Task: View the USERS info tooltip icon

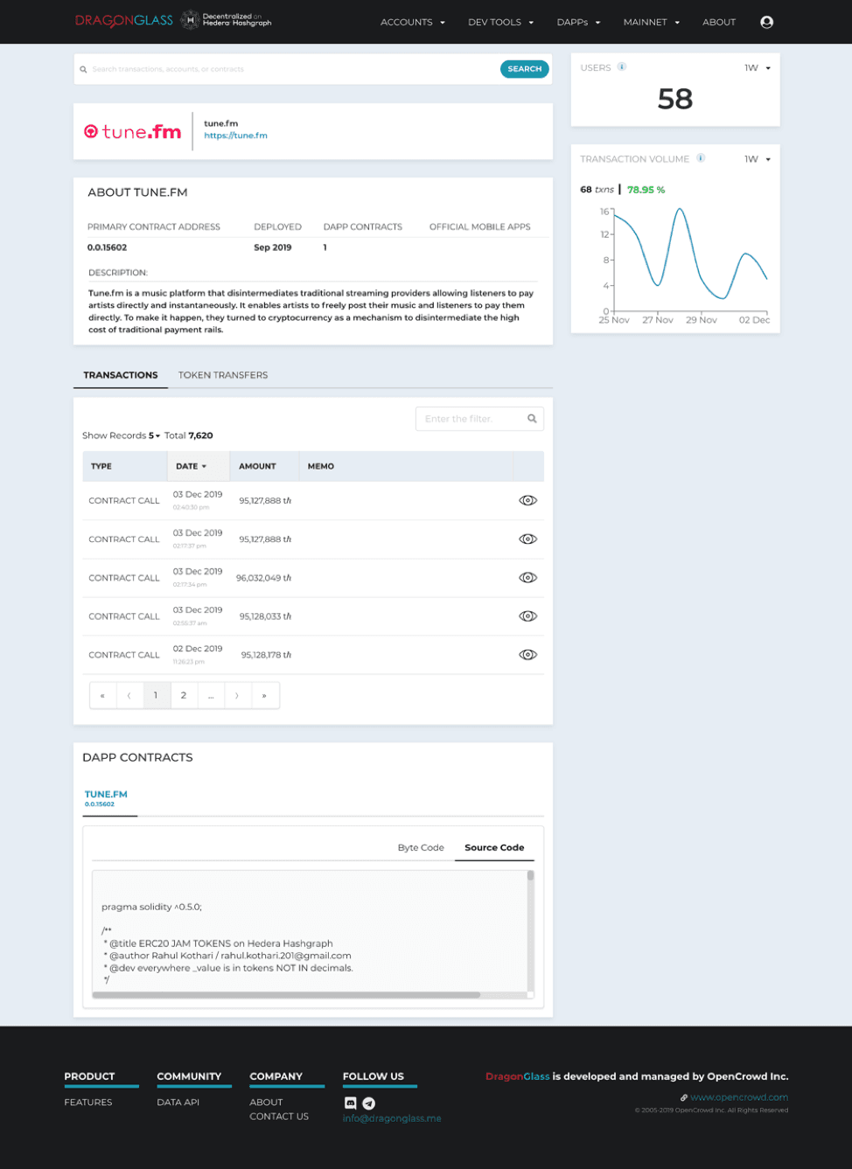Action: tap(621, 66)
